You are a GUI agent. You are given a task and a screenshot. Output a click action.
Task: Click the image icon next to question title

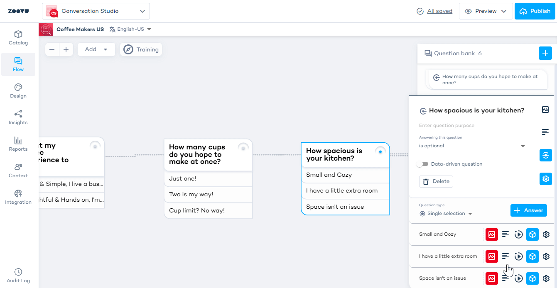545,110
